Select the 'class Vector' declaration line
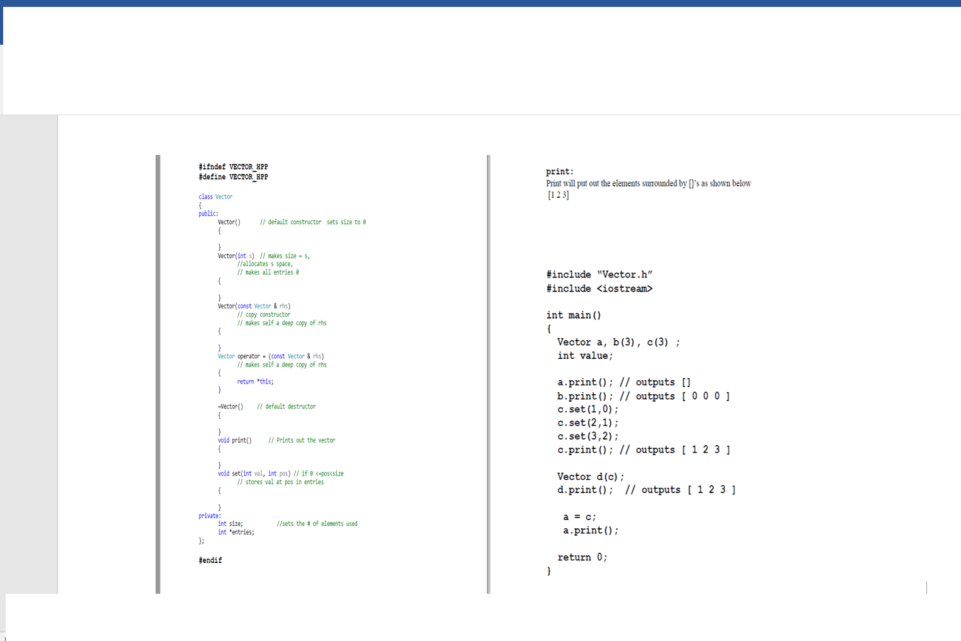 [215, 197]
